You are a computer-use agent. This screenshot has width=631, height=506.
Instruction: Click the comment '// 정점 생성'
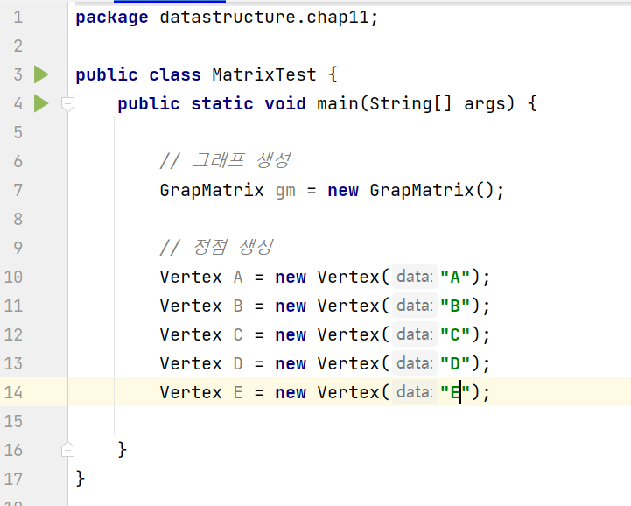216,248
